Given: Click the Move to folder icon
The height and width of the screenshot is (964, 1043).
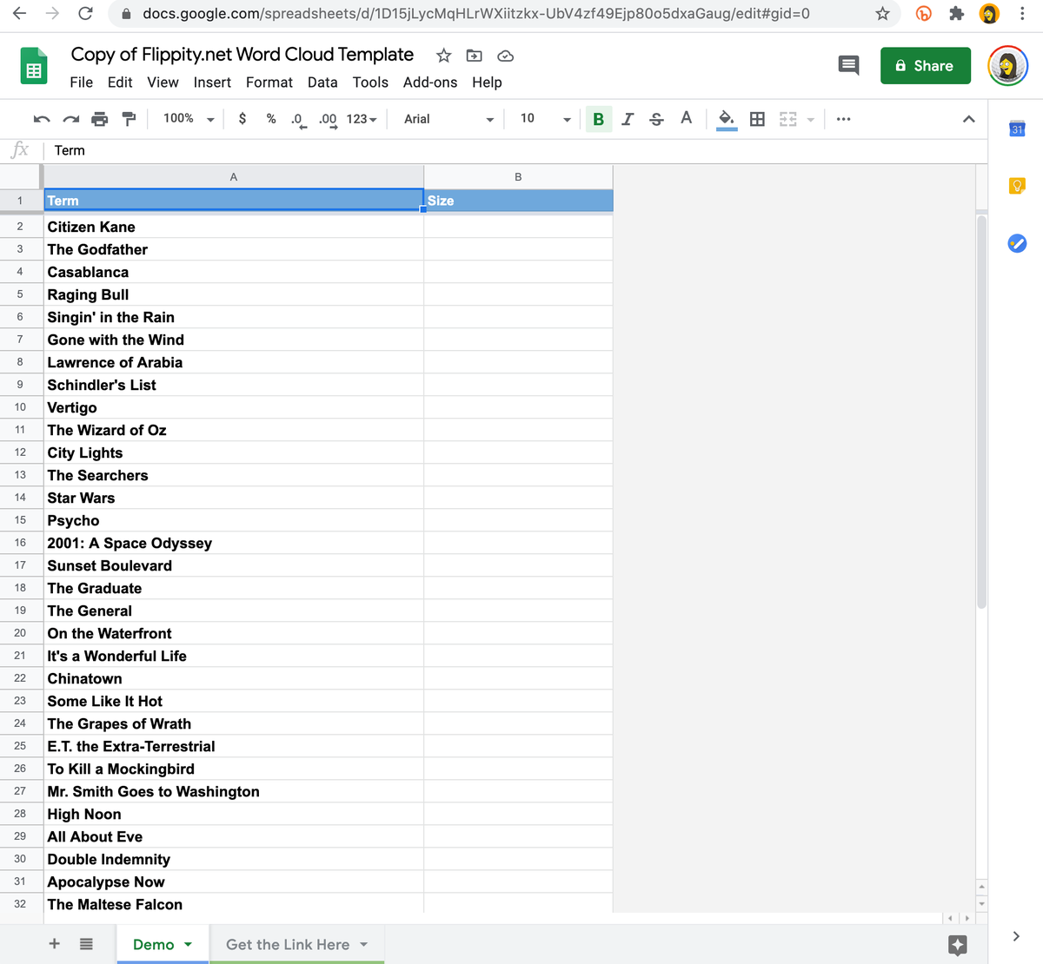Looking at the screenshot, I should pos(475,56).
